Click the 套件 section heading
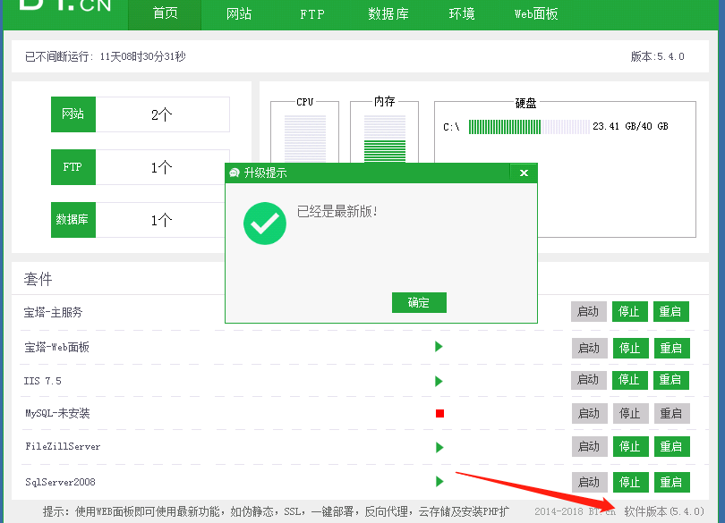725x523 pixels. [x=38, y=279]
